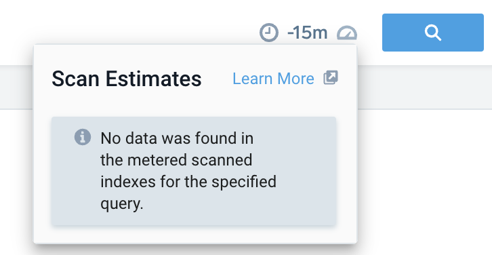Image resolution: width=492 pixels, height=255 pixels.
Task: Click the external link icon beside Learn More
Action: [331, 77]
